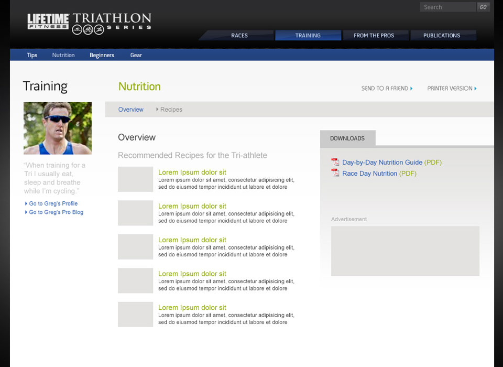Click the Training section heading

click(x=45, y=87)
